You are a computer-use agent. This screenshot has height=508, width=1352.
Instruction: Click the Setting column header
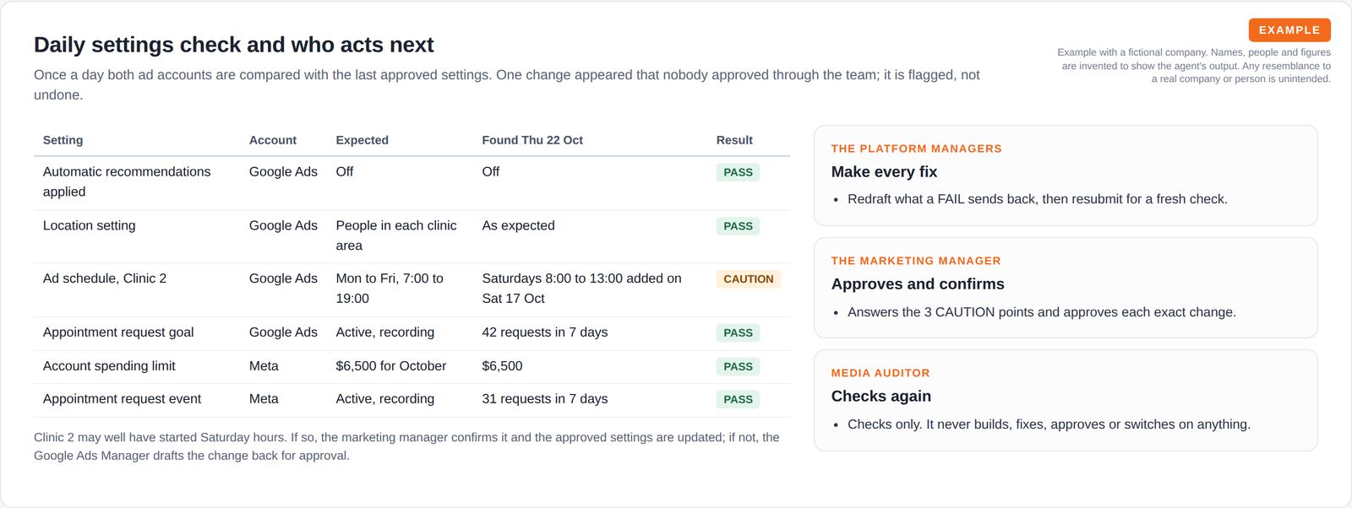[63, 140]
